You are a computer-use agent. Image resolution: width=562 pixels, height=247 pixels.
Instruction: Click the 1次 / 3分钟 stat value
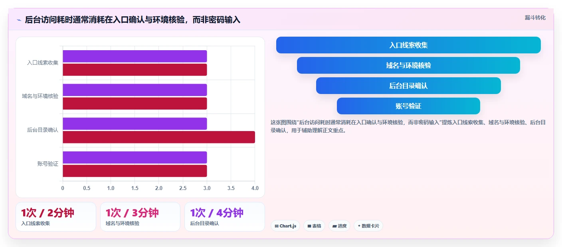(132, 213)
